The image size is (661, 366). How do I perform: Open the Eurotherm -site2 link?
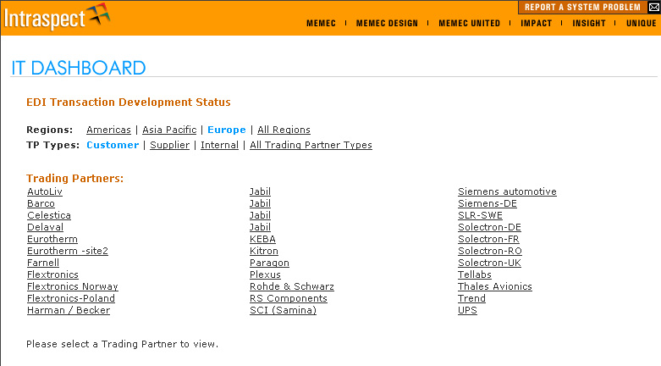click(x=68, y=251)
